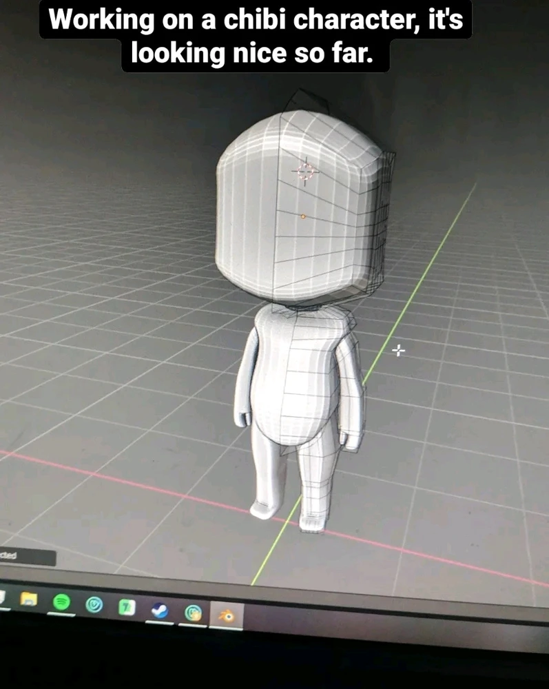Viewport: 549px width, 689px height.
Task: Switch to Blender in the taskbar
Action: point(226,615)
